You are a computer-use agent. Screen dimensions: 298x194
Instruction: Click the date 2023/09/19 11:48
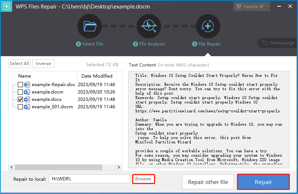point(96,99)
